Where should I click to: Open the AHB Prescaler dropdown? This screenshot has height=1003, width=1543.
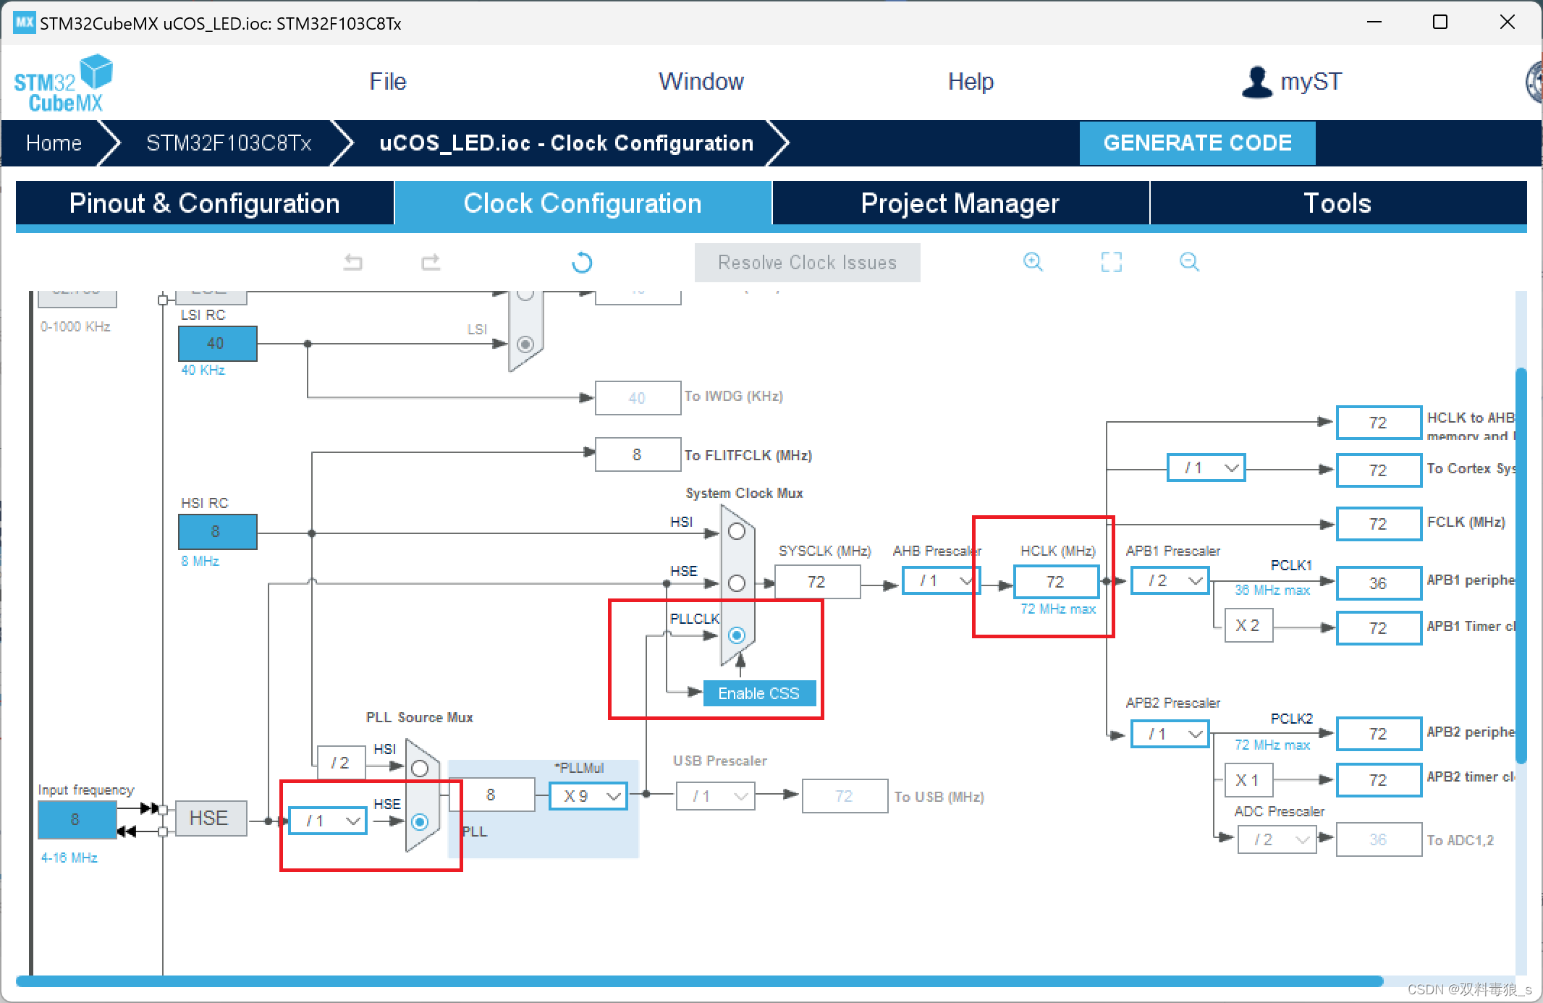pyautogui.click(x=941, y=581)
